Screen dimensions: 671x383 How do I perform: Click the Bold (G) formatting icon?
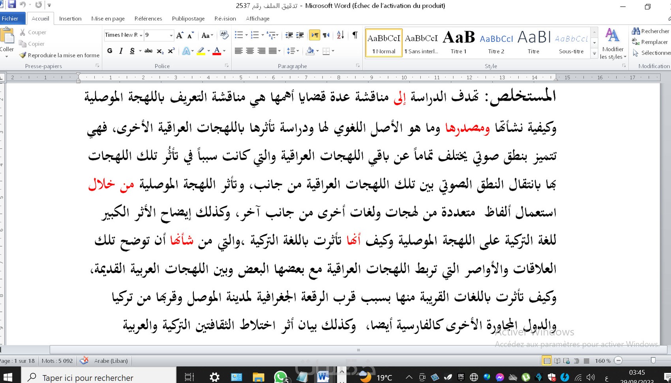110,51
